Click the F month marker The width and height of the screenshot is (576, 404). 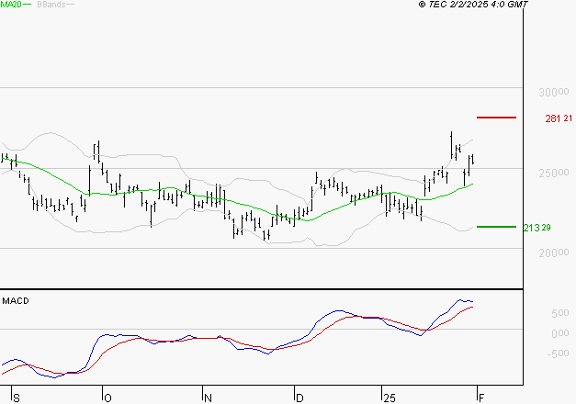(481, 398)
